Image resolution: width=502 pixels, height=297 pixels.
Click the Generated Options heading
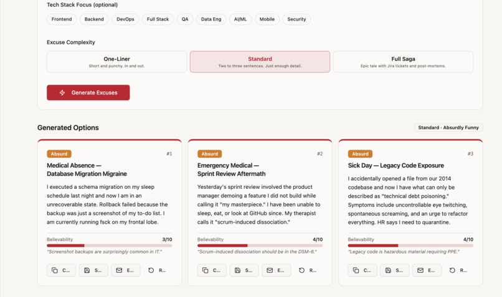68,127
